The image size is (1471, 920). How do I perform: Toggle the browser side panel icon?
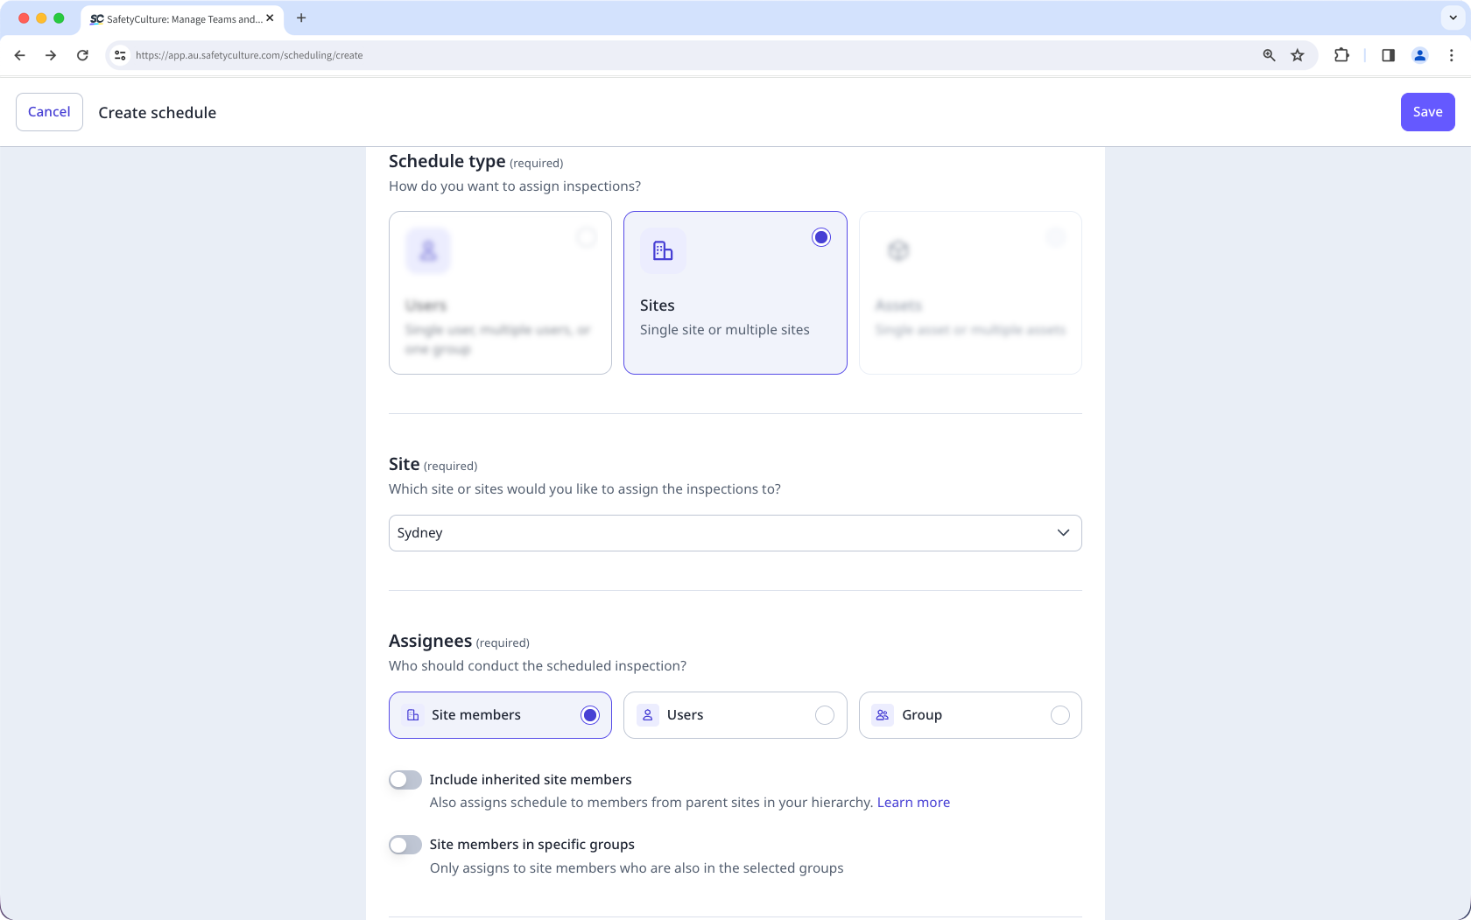pos(1388,55)
